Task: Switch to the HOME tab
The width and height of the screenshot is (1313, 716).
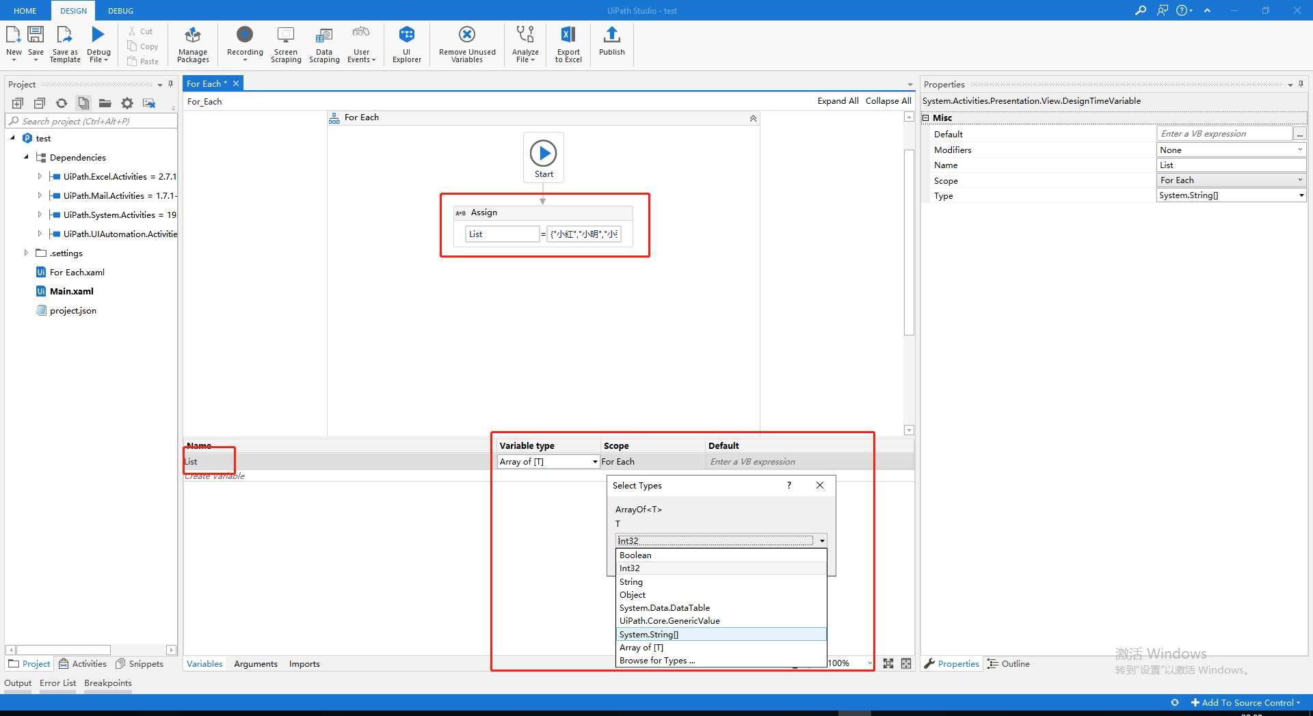Action: point(25,11)
